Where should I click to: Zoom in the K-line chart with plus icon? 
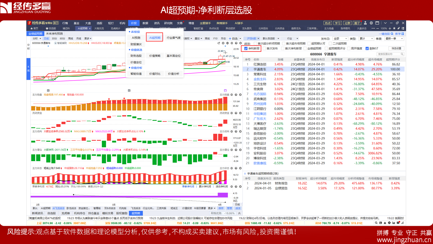click(223, 44)
